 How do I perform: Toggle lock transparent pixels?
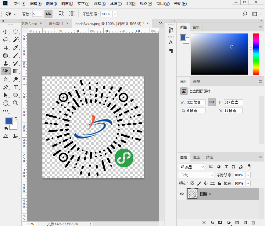coord(192,183)
